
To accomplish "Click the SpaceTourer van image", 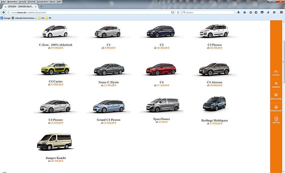I will point(162,105).
